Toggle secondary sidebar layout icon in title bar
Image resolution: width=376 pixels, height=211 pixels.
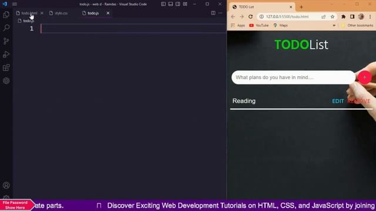click(177, 4)
